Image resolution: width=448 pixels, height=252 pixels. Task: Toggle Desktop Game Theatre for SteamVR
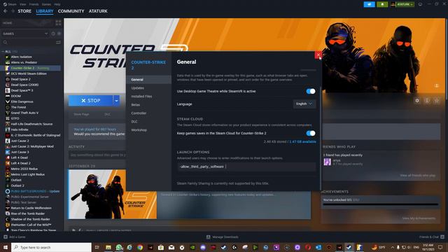(x=311, y=91)
